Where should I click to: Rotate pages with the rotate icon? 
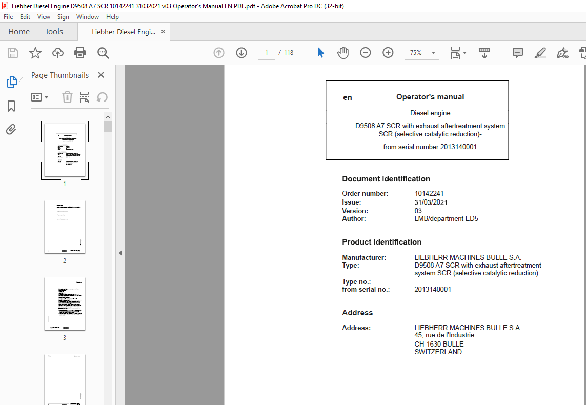[x=102, y=97]
